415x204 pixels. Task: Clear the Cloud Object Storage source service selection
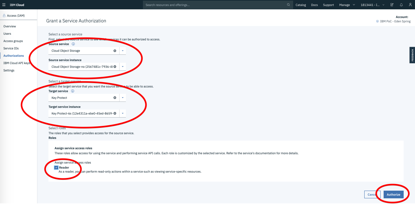(x=115, y=51)
